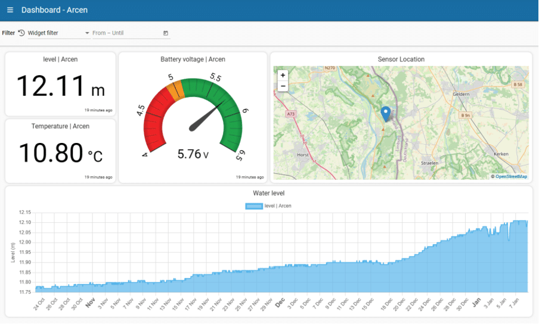The height and width of the screenshot is (324, 539).
Task: Click the orange section of voltage gauge
Action: 176,91
